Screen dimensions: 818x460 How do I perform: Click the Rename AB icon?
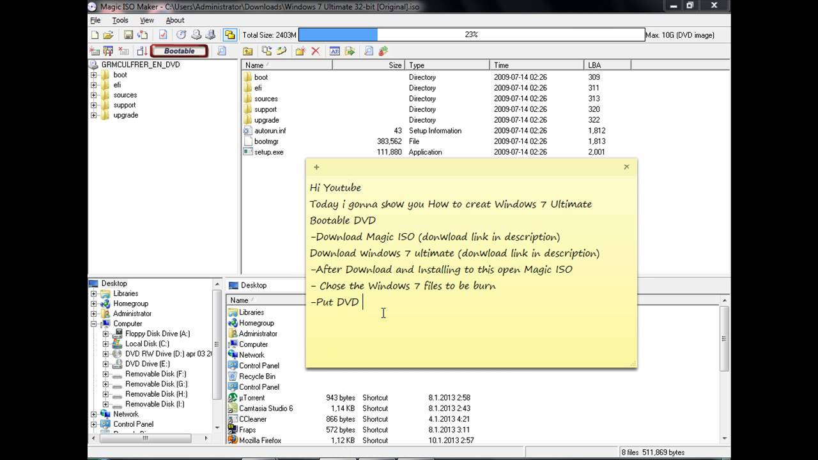pos(334,51)
